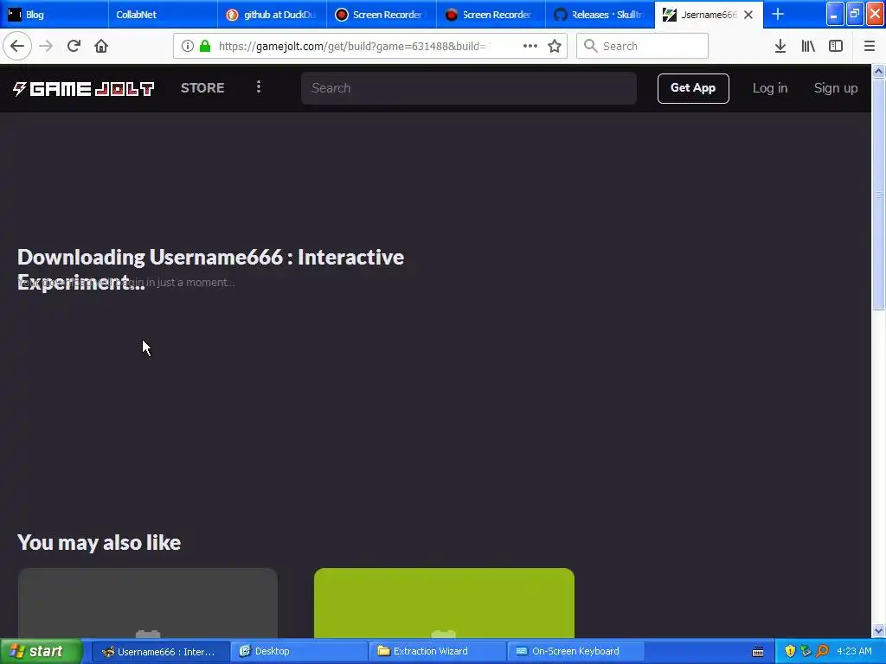
Task: Switch to Username666 taskbar window
Action: (x=160, y=651)
